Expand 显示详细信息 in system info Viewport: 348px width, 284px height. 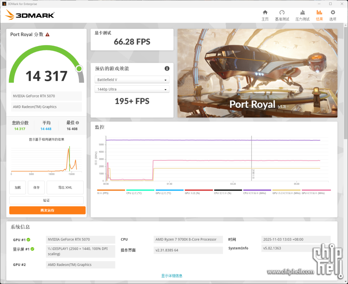[172, 275]
